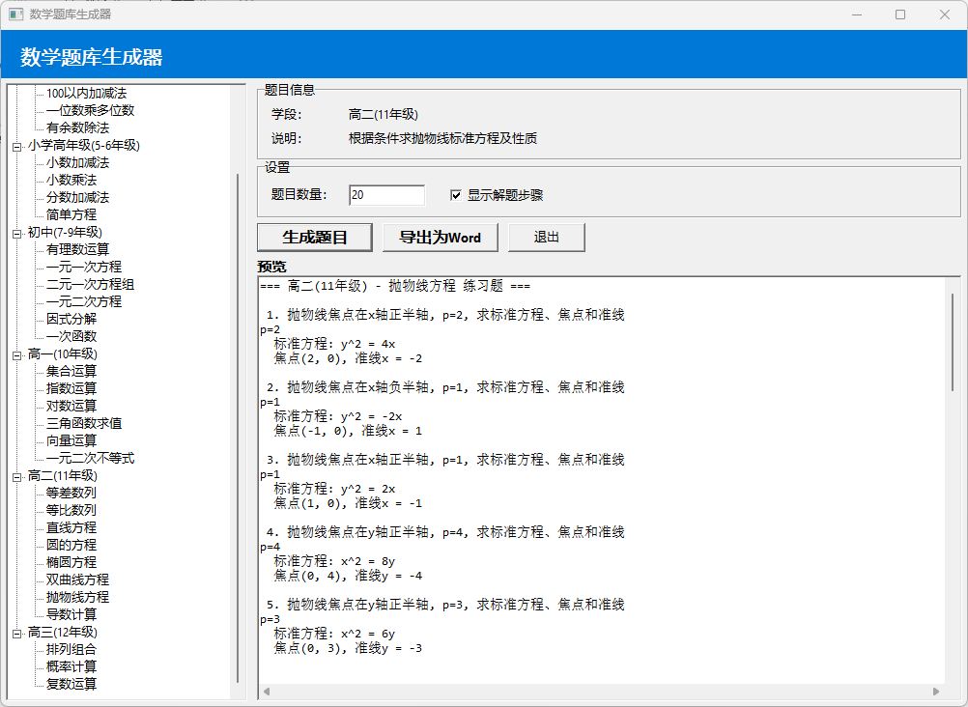Maximize the 数学题库生成器 window
968x707 pixels.
pos(900,14)
